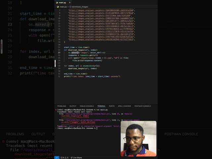Open unsplash URL on editor line 9
Image resolution: width=212 pixels, height=159 pixels.
pyautogui.click(x=100, y=16)
